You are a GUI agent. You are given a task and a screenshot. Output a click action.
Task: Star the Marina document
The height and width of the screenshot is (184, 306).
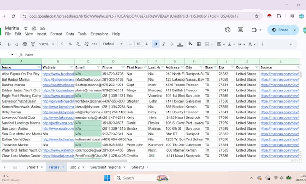pos(26,28)
